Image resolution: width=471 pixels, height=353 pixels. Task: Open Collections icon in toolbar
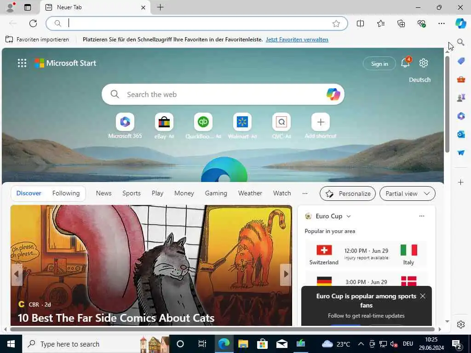click(x=401, y=23)
